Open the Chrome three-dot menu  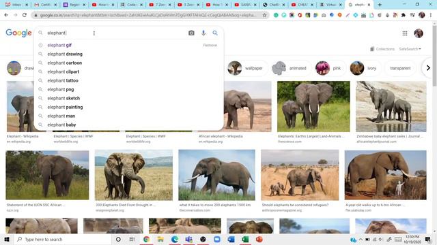431,15
